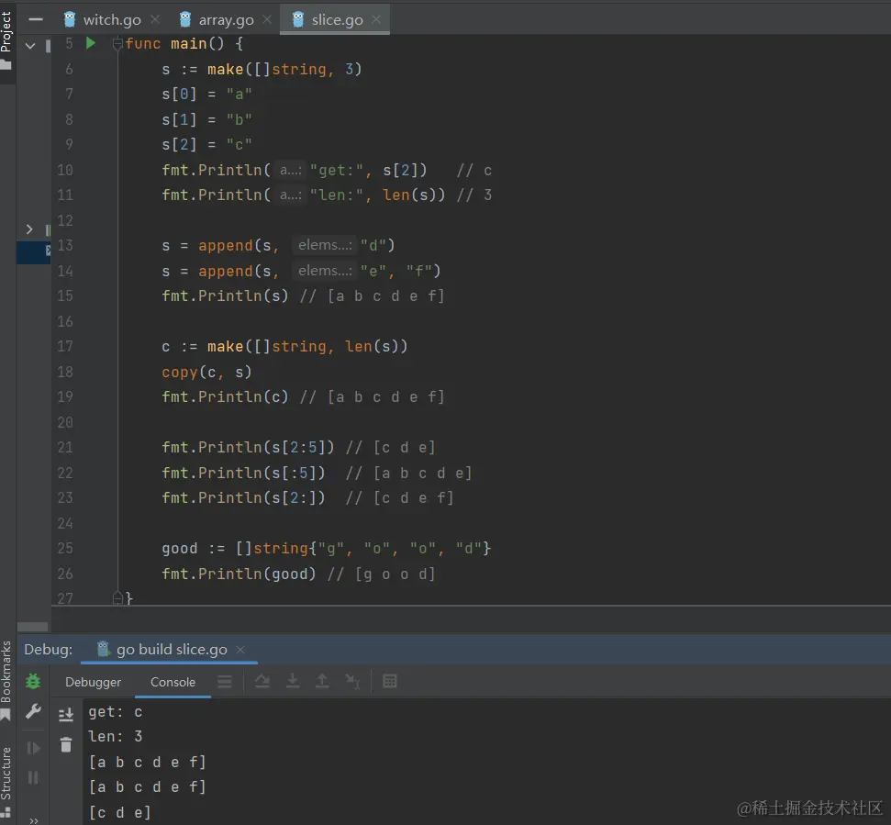Click the Bookmarks ribbon icon in left strip
This screenshot has width=891, height=825.
(6, 715)
